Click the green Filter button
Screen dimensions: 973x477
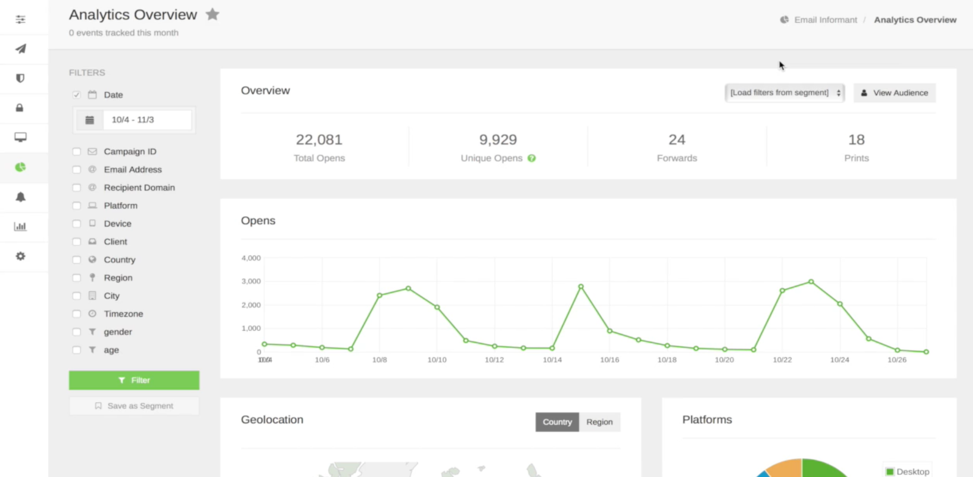pyautogui.click(x=134, y=380)
